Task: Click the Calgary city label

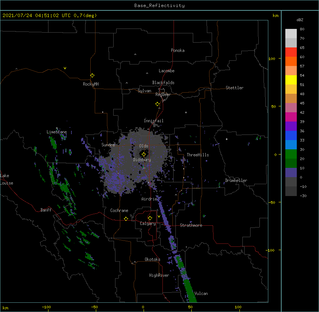Action: point(148,223)
